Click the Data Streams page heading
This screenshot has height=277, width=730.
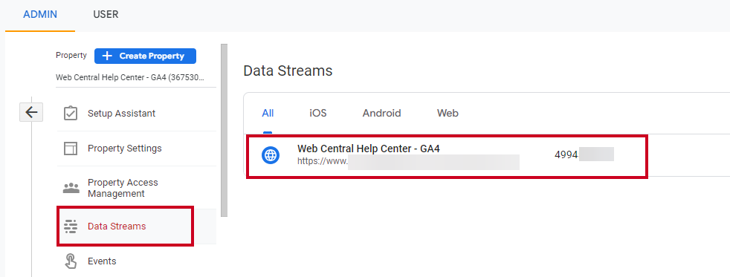pos(288,71)
